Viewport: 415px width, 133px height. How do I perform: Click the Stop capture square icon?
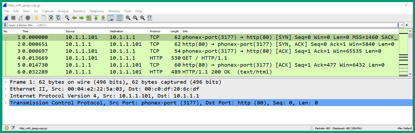point(13,18)
